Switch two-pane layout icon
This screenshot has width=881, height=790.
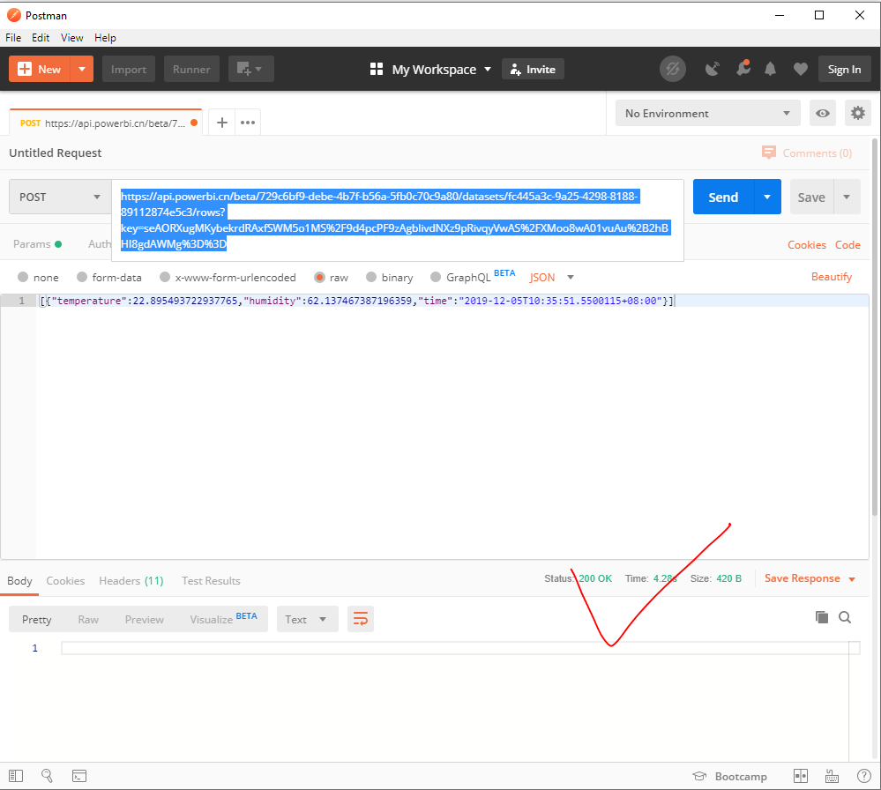click(800, 776)
